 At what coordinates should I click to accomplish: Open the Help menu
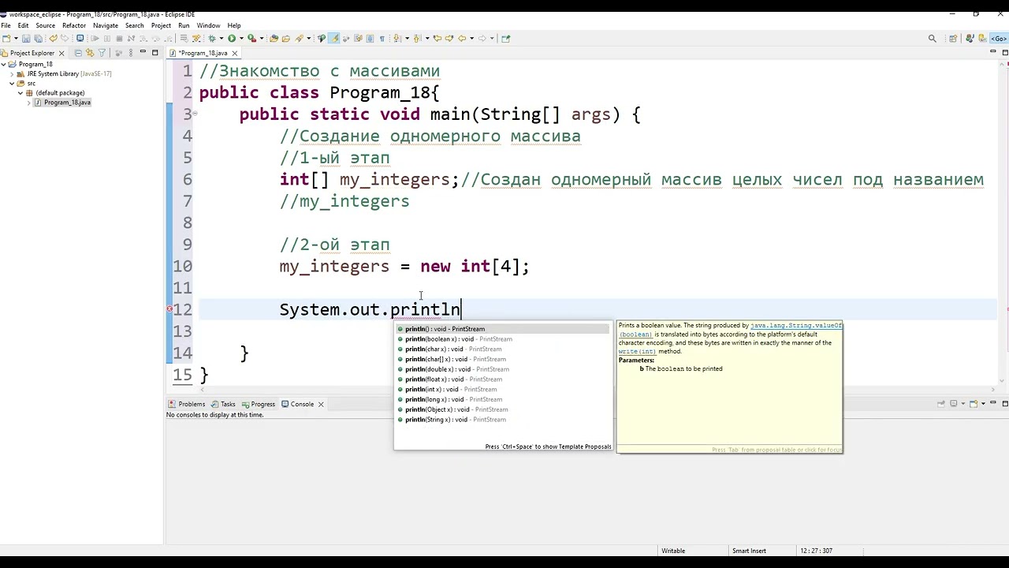tap(234, 25)
